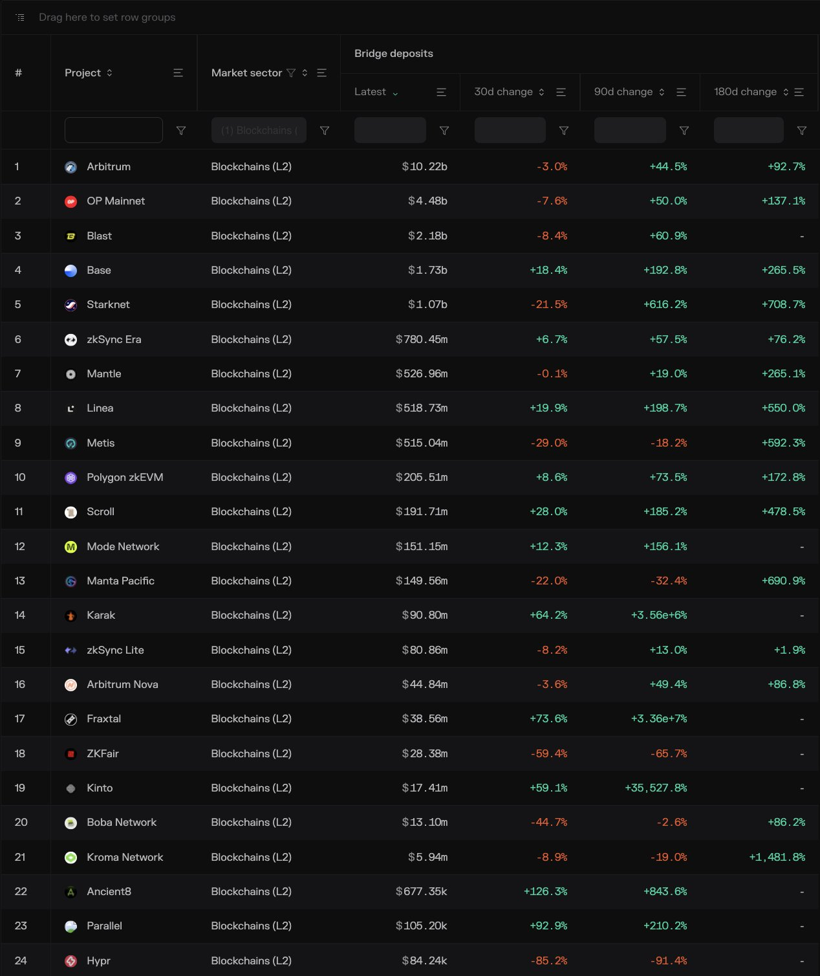Click the Blockchains (L2) label on the Base row

tap(251, 271)
